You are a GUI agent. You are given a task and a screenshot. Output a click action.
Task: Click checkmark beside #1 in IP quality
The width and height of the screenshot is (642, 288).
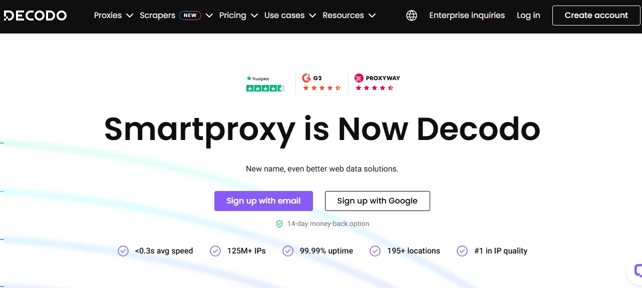pos(462,251)
